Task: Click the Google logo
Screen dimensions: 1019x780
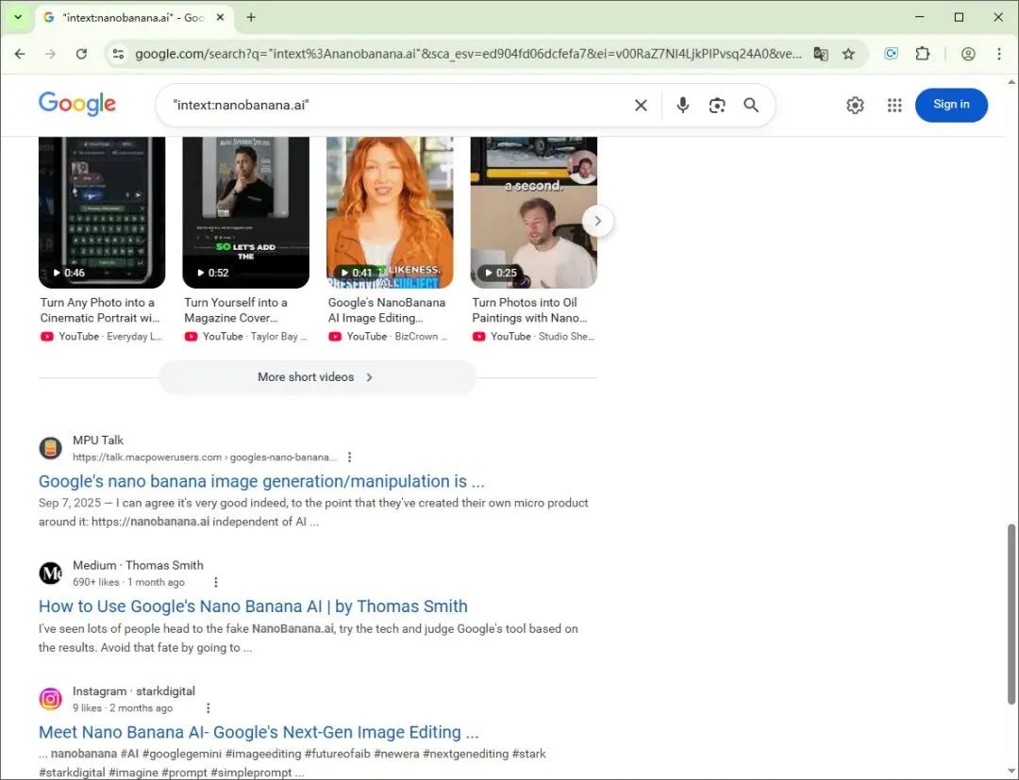Action: point(77,104)
